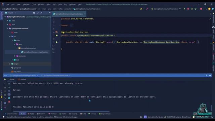Stop the running process via red square
Image resolution: width=215 pixels, height=121 pixels.
[201, 9]
